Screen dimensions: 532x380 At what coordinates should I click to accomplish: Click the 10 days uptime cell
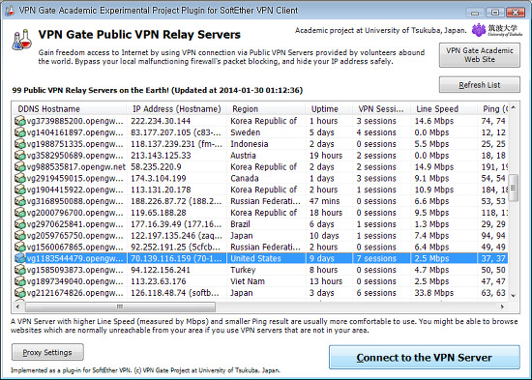324,236
